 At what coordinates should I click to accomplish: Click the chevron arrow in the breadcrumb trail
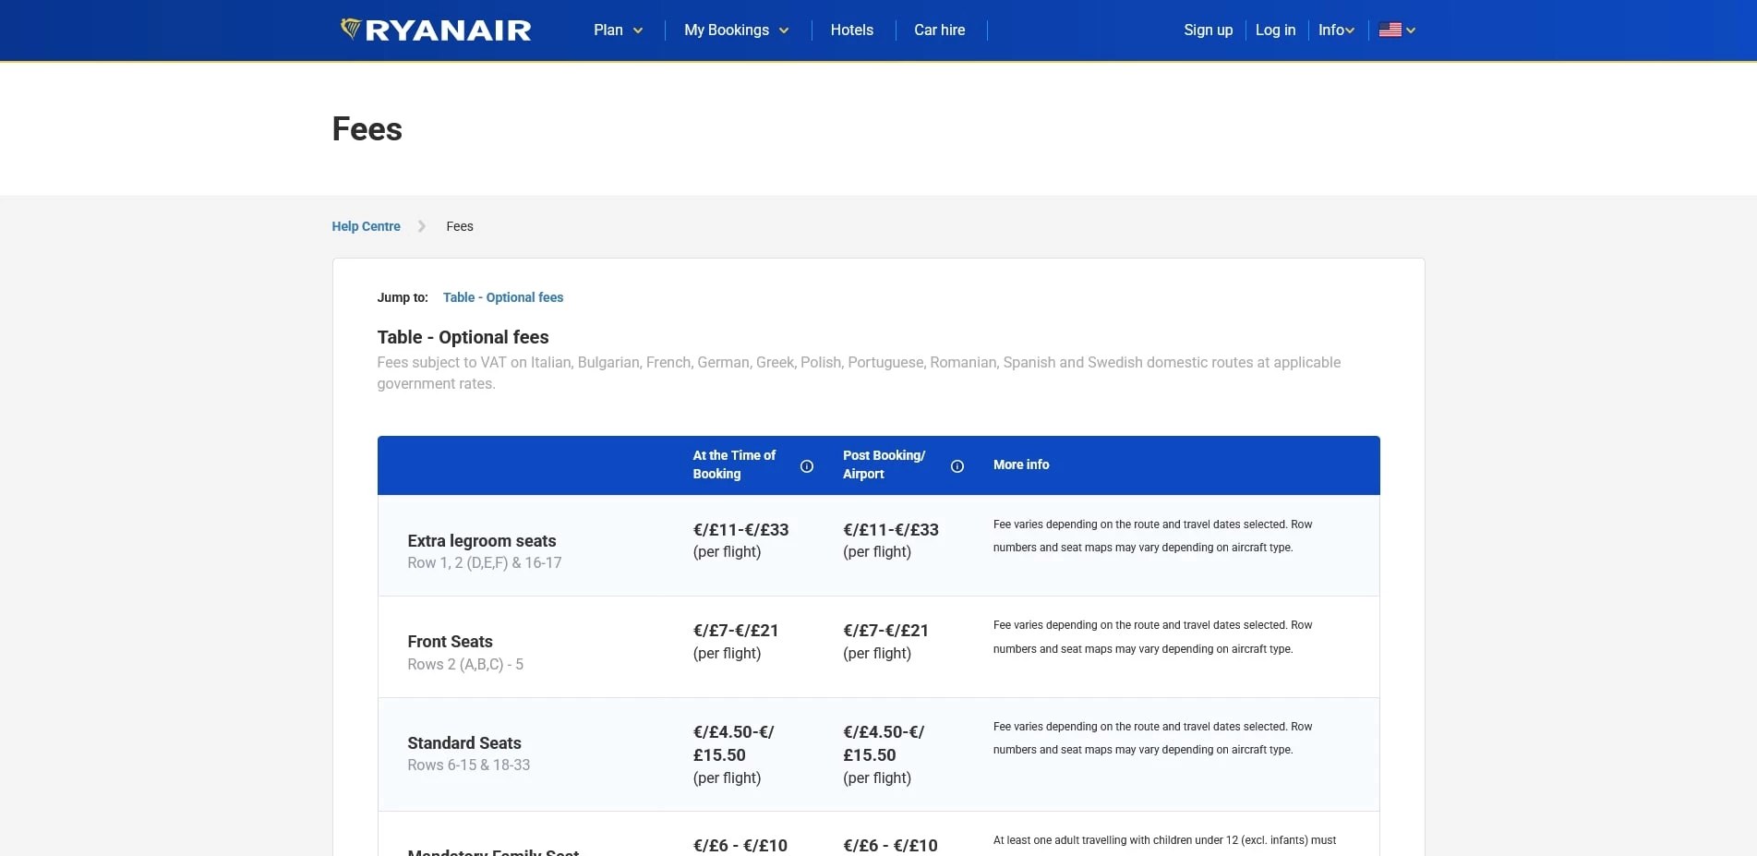[421, 226]
